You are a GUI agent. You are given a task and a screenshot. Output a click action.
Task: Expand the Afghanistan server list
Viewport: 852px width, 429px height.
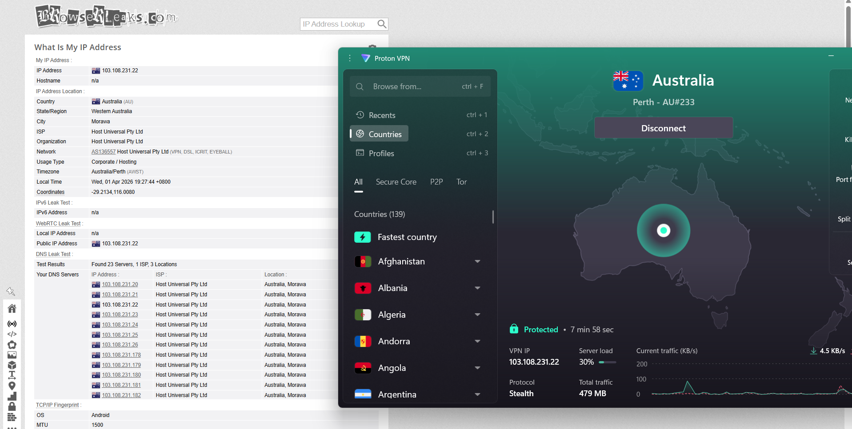coord(478,261)
